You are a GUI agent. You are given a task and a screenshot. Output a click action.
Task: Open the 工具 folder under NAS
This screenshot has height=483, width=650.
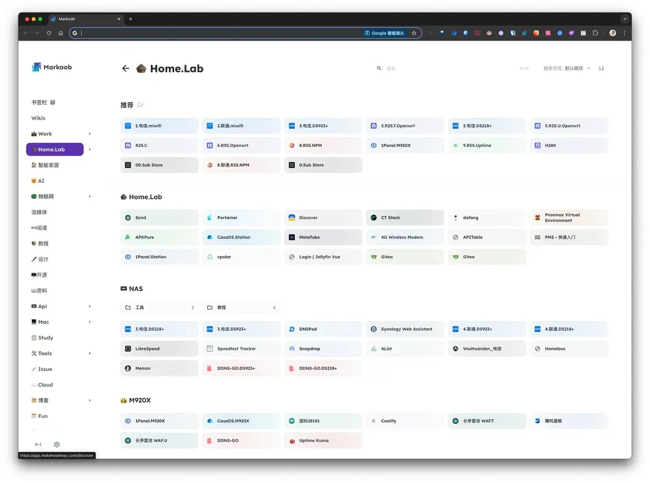click(159, 308)
